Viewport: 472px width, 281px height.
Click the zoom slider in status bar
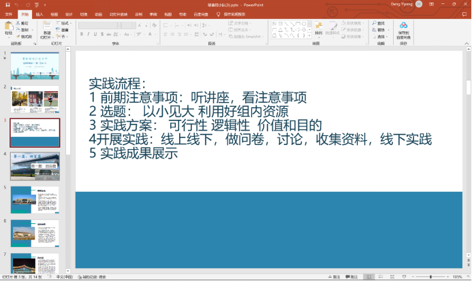[x=430, y=277]
